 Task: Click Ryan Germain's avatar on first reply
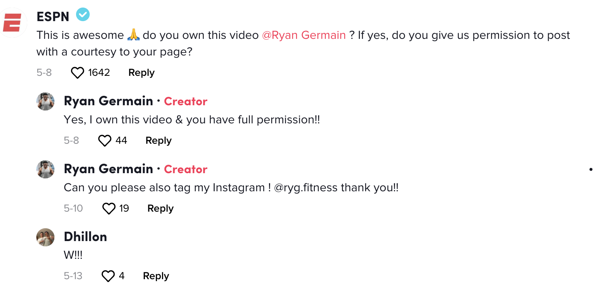click(x=45, y=101)
